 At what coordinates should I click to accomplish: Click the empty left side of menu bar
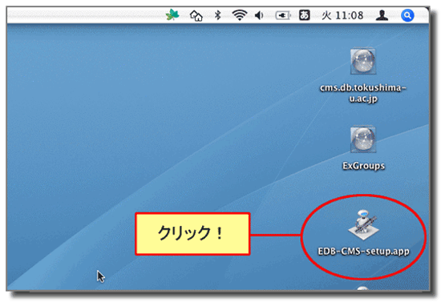[x=84, y=15]
